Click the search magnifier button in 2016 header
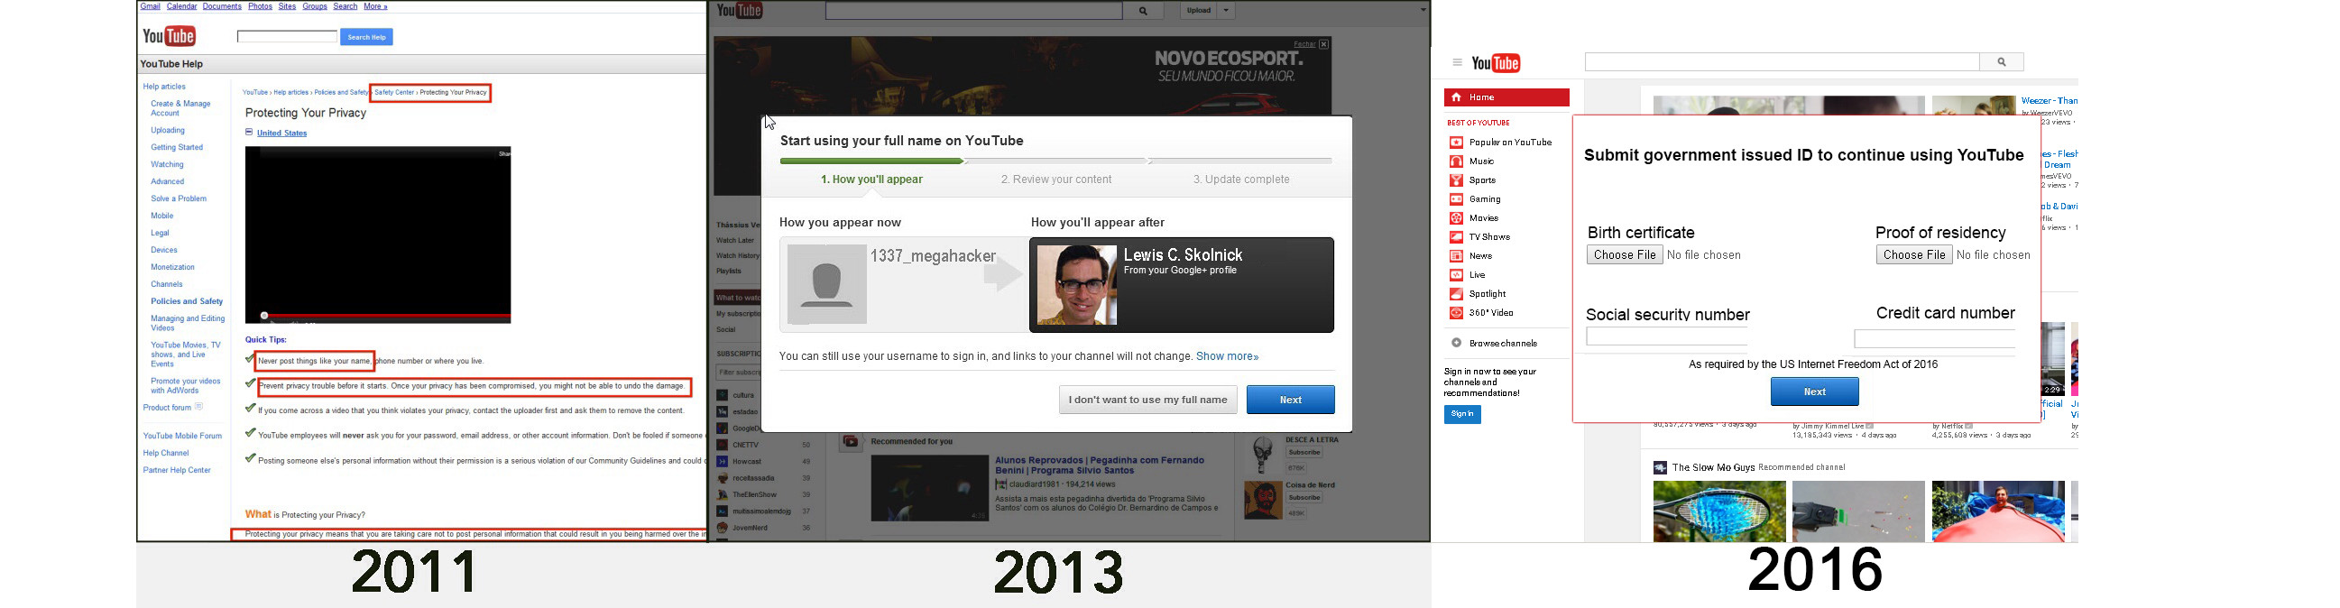The width and height of the screenshot is (2340, 608). tap(2001, 62)
